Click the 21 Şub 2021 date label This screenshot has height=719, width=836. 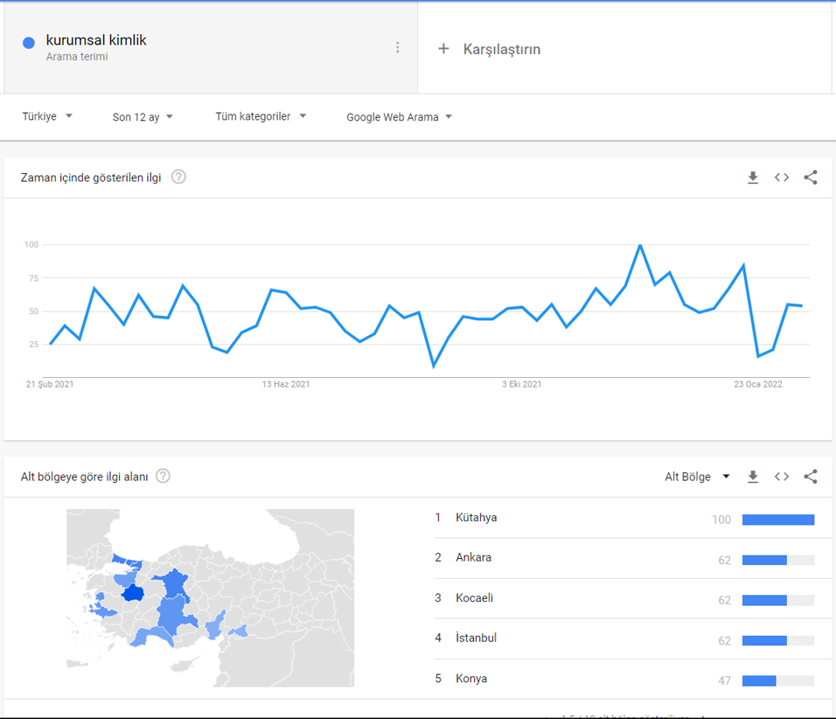coord(50,384)
